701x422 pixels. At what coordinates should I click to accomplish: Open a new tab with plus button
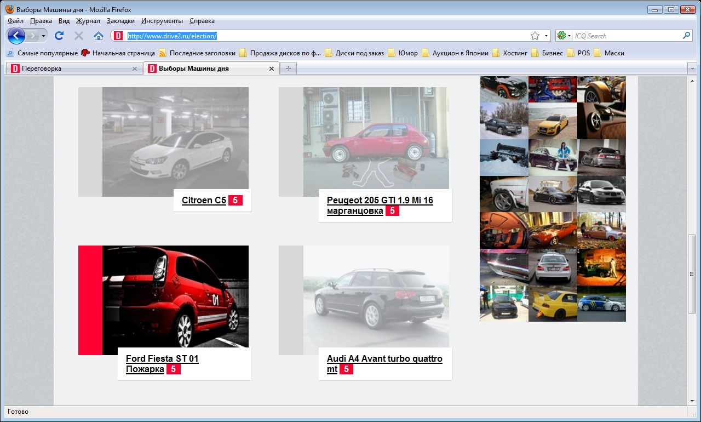click(288, 69)
